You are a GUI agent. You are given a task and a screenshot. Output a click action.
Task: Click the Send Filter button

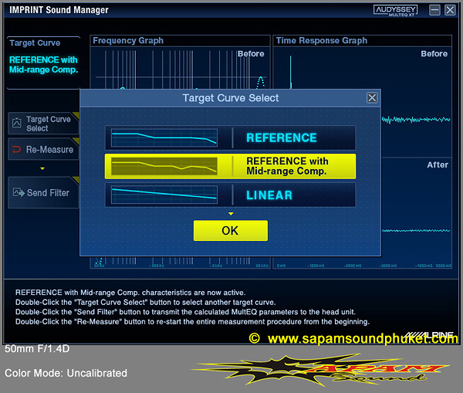click(43, 193)
